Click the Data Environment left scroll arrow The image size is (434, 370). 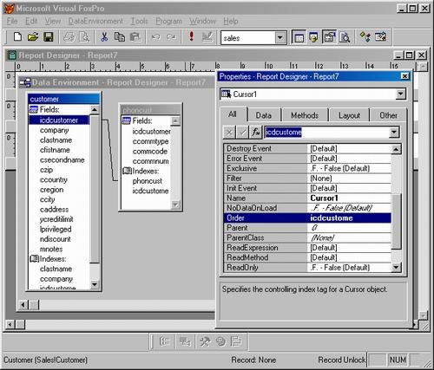pos(23,305)
